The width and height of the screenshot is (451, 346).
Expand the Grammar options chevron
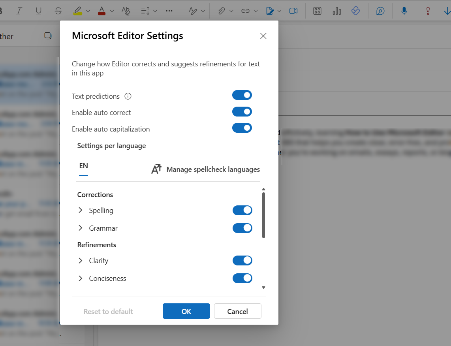(x=81, y=228)
